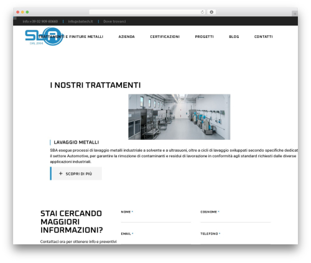The height and width of the screenshot is (263, 311).
Task: Open the Dove trovarci link
Action: coord(114,21)
